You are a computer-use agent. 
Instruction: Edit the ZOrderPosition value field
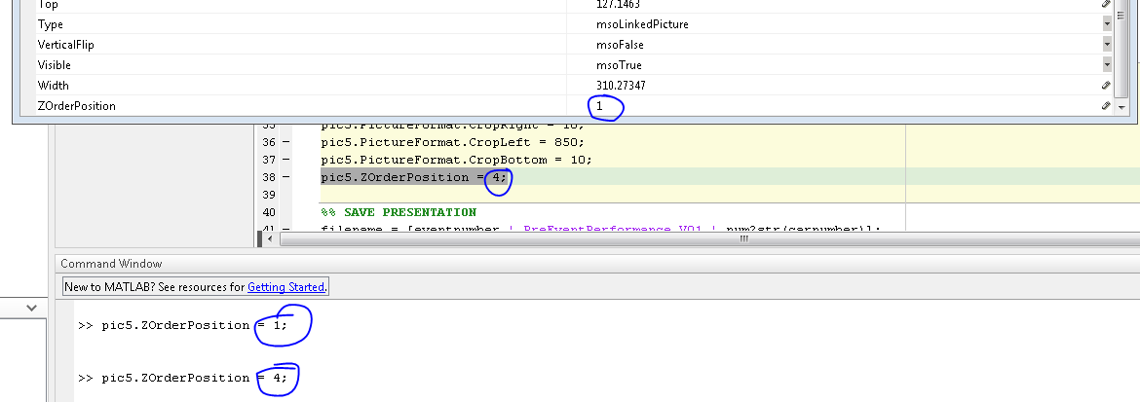pyautogui.click(x=838, y=106)
